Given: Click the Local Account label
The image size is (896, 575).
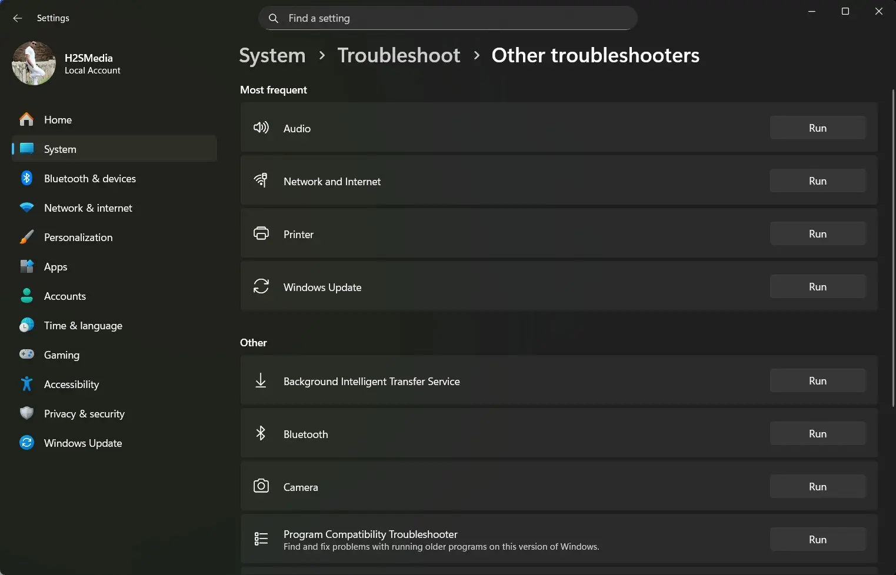Looking at the screenshot, I should (92, 71).
